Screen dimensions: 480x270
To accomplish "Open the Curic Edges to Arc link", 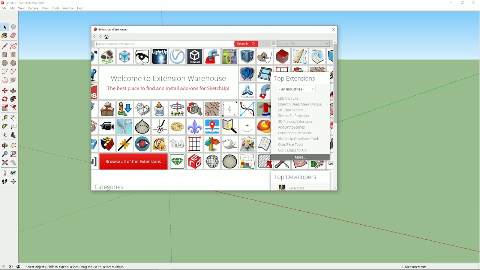I will (x=292, y=150).
